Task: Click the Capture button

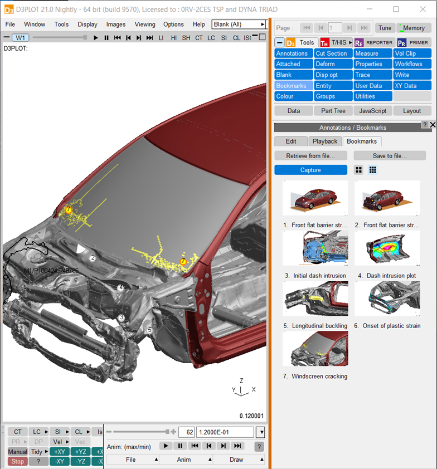Action: click(x=310, y=170)
